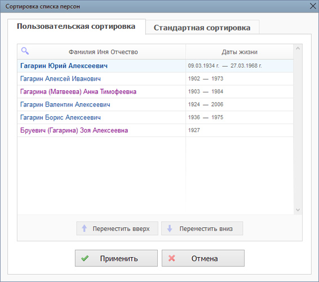Select row Гагарин Валентин Алексеевич
The image size is (319, 282).
point(155,104)
